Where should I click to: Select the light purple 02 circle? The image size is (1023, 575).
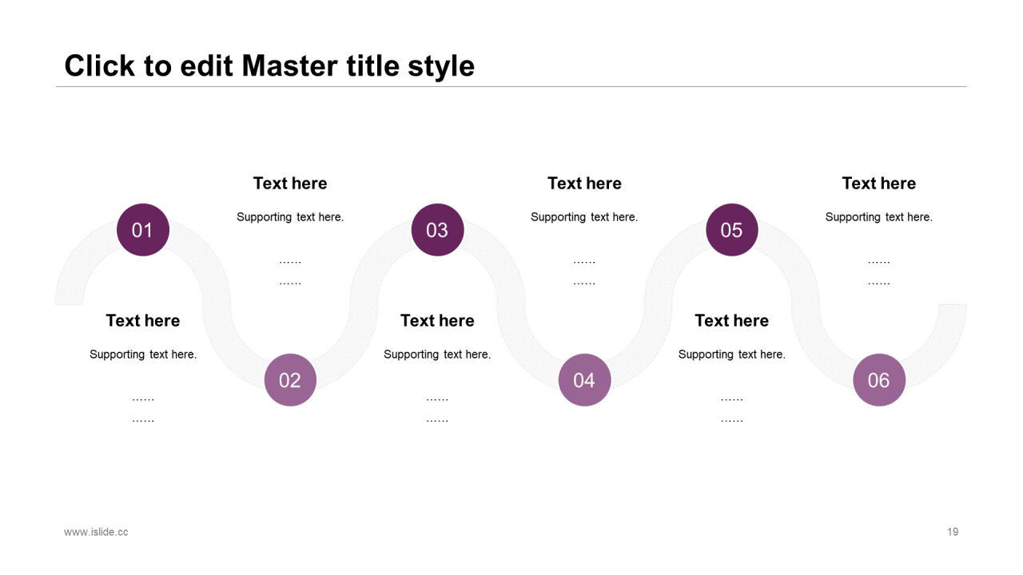click(x=290, y=380)
